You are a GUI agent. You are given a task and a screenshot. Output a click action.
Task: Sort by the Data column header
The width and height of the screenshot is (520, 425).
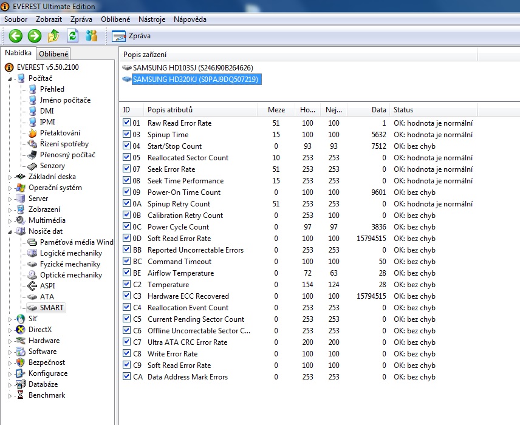[x=369, y=110]
